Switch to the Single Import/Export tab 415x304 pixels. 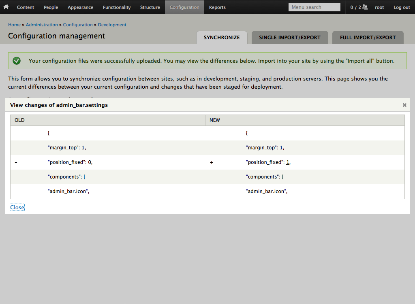point(290,38)
